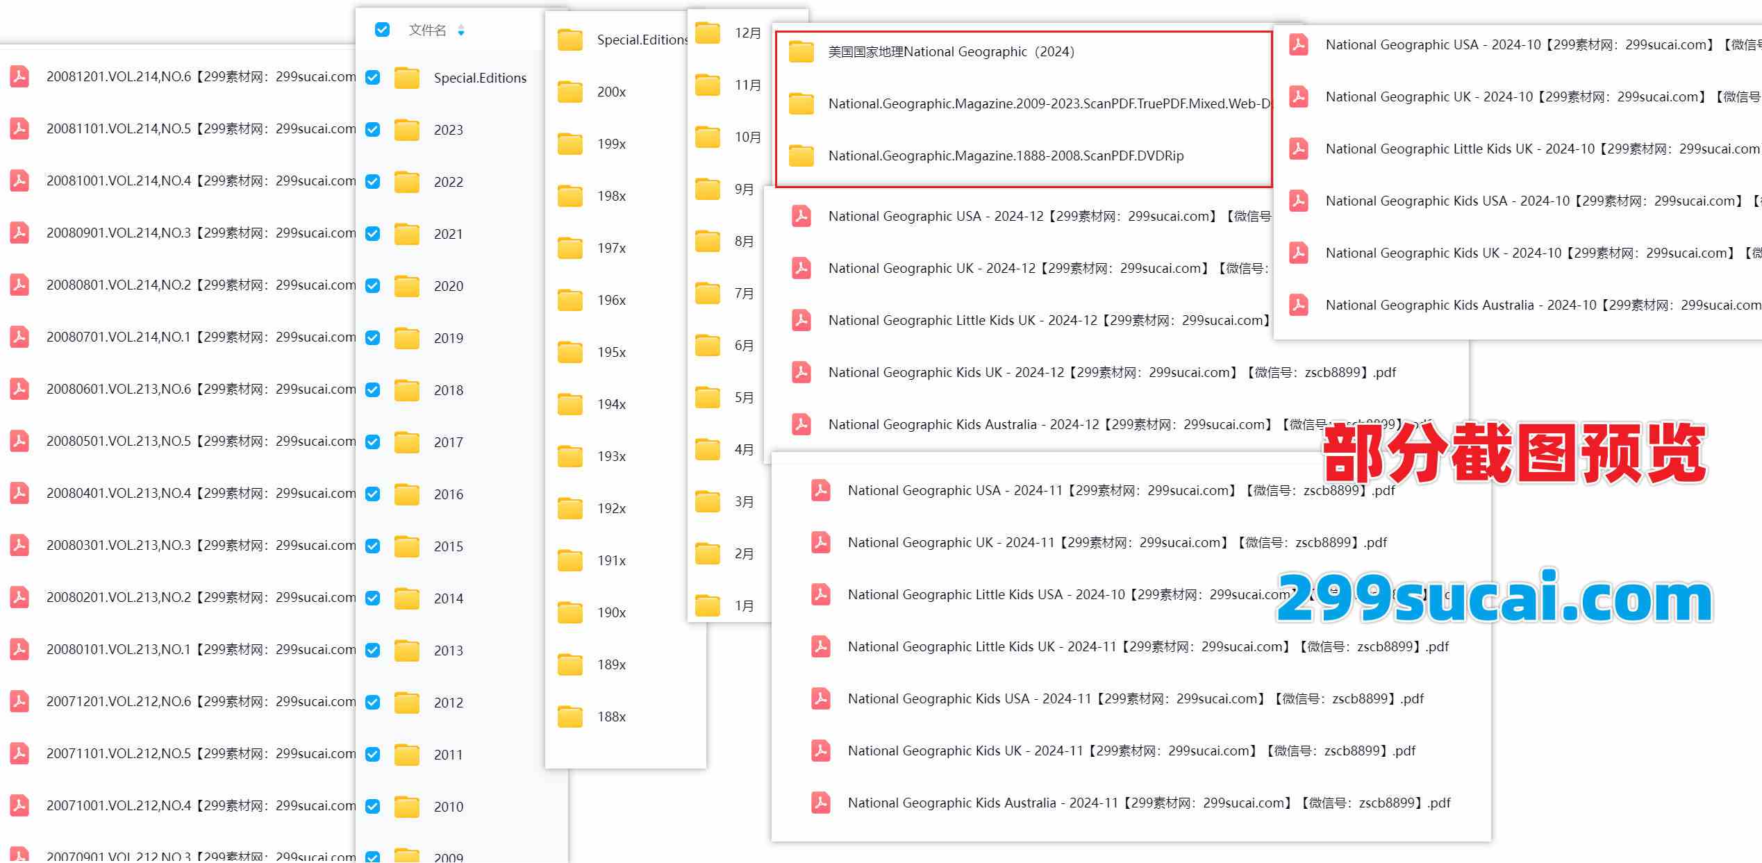The width and height of the screenshot is (1762, 863).
Task: Select folder name 194x
Action: coord(611,404)
